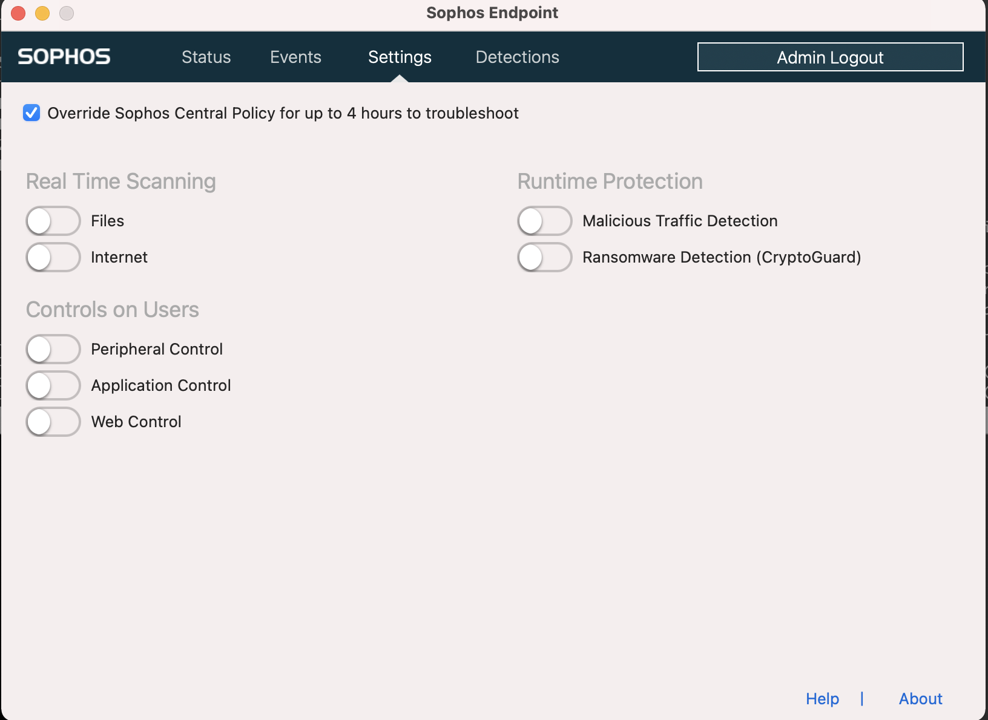Enable Peripheral Control

pyautogui.click(x=53, y=349)
